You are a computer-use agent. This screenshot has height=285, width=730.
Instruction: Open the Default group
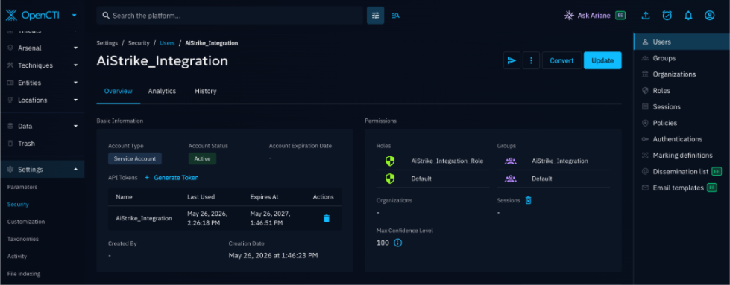(553, 179)
